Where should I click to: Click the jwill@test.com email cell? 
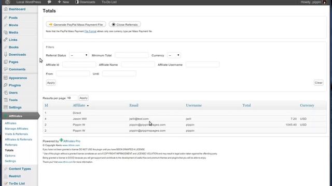click(x=139, y=119)
